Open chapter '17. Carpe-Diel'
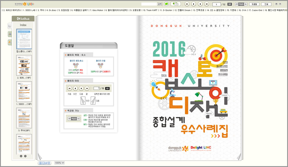The width and height of the screenshot is (288, 167). 255,10
